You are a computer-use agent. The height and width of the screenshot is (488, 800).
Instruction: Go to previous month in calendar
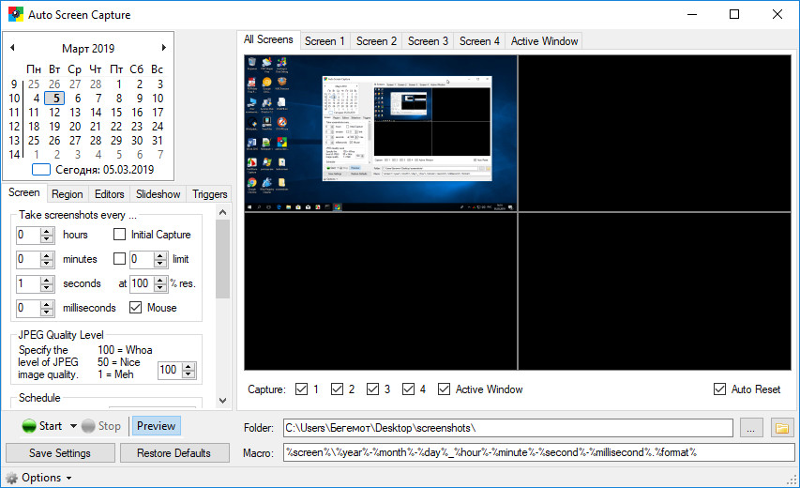12,48
